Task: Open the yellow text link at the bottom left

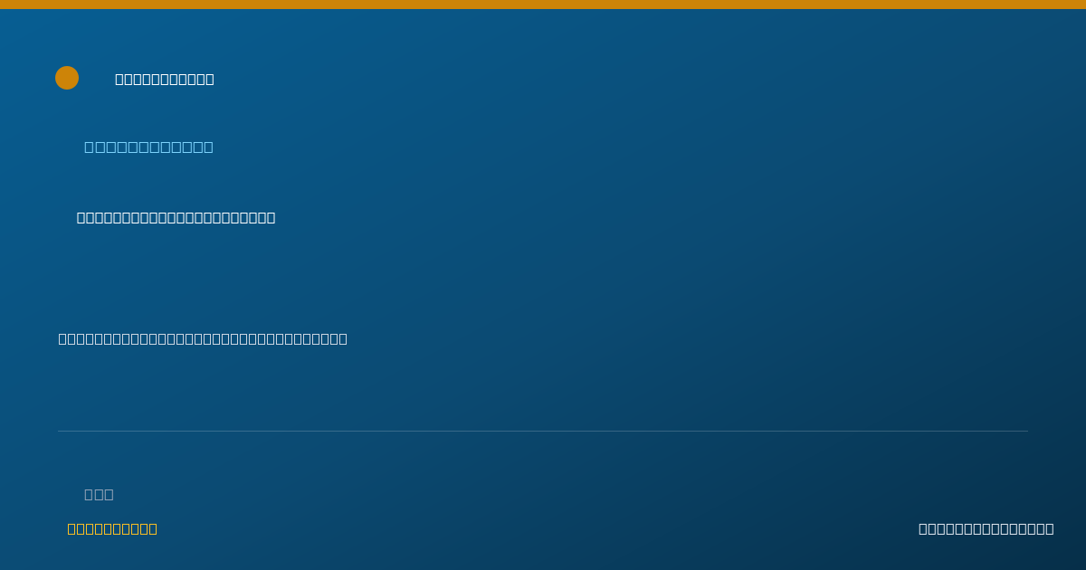Action: (112, 528)
